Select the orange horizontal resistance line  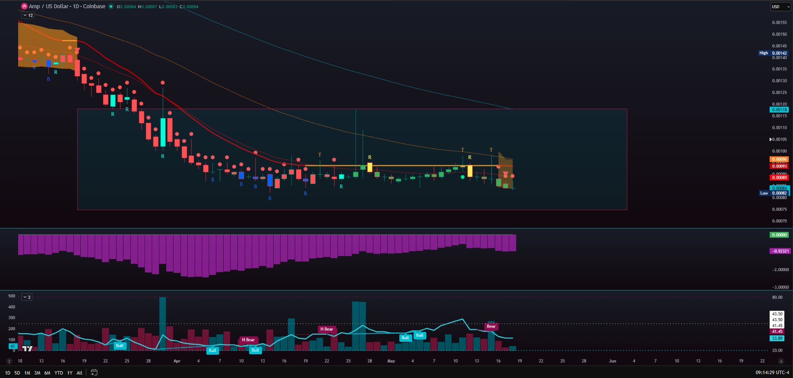point(401,166)
